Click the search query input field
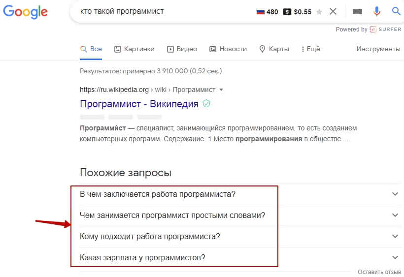Viewport: 404px width, 277px height. point(165,11)
